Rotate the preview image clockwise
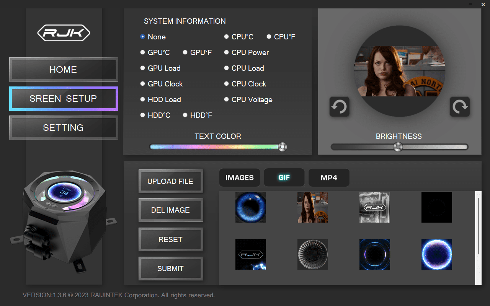The image size is (490, 306). 459,107
